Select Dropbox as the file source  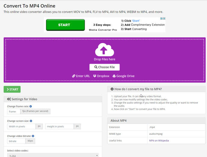point(101,76)
